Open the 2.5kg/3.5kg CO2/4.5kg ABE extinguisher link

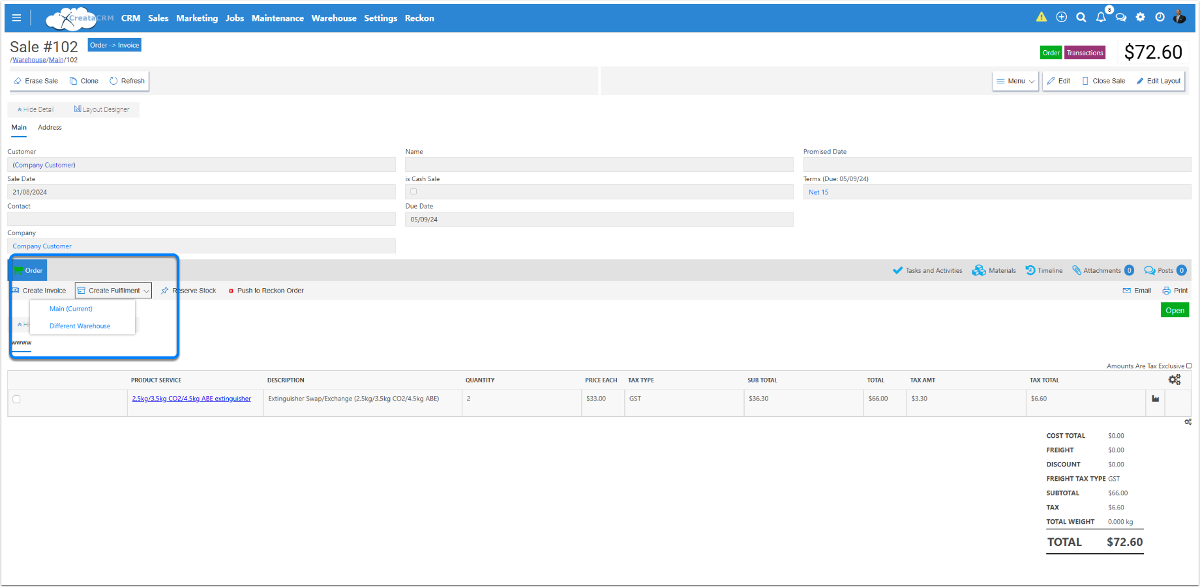coord(191,399)
